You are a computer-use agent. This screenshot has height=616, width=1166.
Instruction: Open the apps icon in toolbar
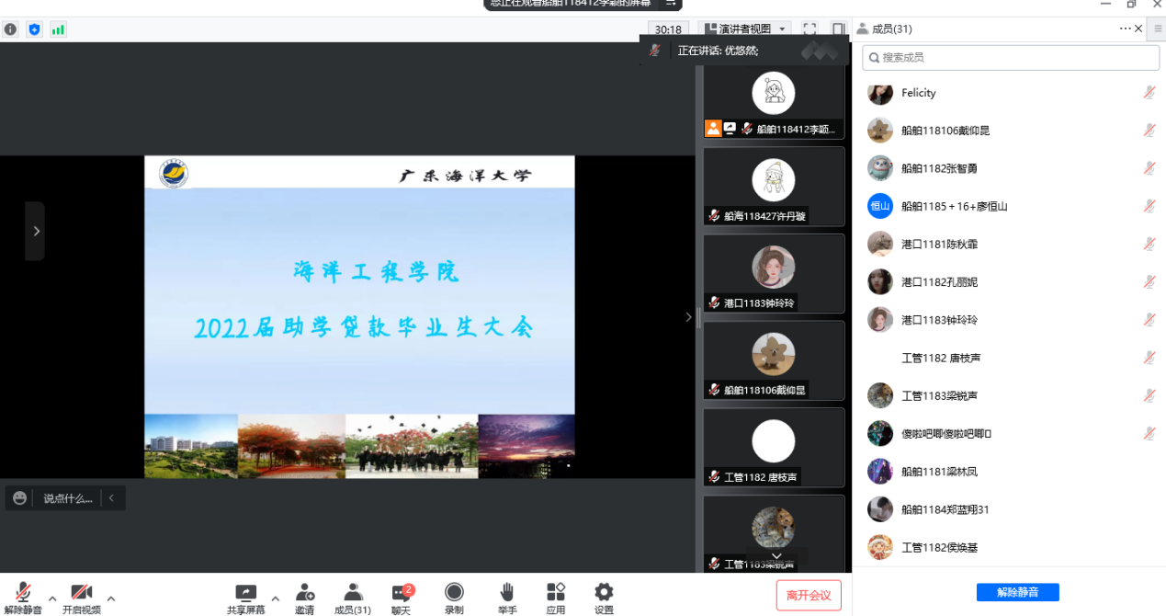pyautogui.click(x=555, y=593)
